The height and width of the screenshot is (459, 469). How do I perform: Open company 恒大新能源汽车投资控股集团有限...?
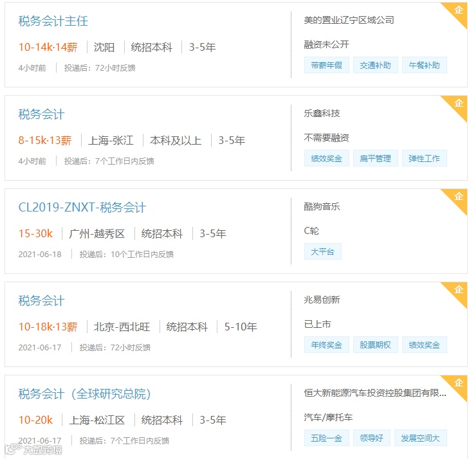click(375, 393)
